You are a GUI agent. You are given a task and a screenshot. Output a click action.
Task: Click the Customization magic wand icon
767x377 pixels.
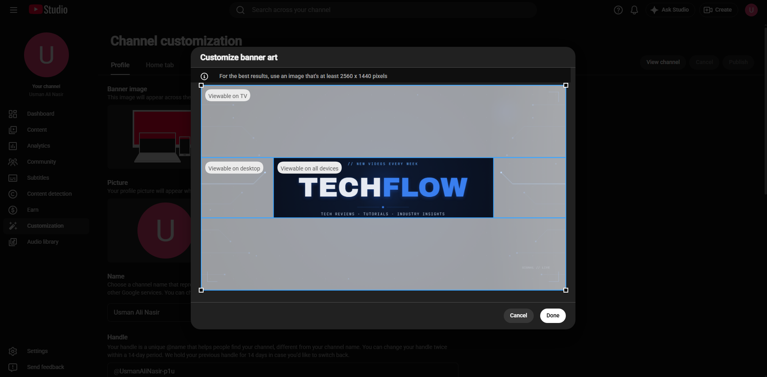point(13,226)
